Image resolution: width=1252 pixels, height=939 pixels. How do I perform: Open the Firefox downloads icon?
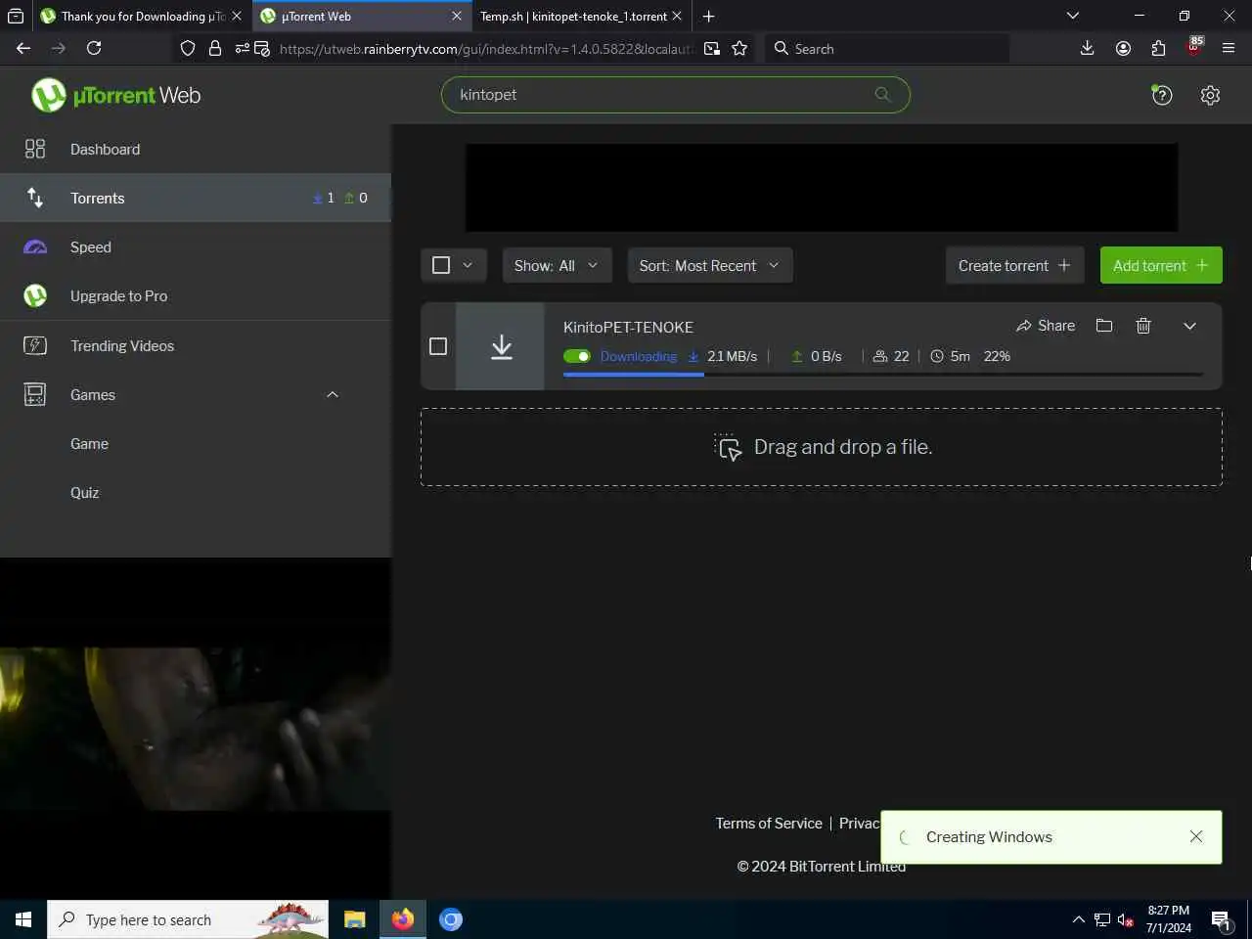tap(1087, 48)
